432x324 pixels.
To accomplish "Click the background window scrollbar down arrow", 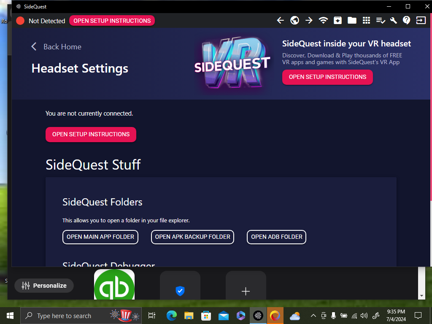I will [x=421, y=296].
